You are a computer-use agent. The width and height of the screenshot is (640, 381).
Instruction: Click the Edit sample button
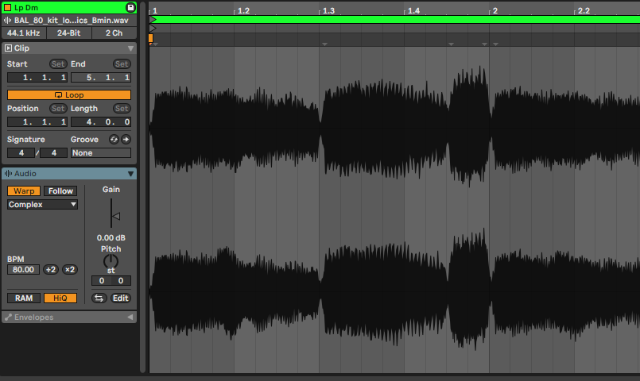click(x=120, y=298)
